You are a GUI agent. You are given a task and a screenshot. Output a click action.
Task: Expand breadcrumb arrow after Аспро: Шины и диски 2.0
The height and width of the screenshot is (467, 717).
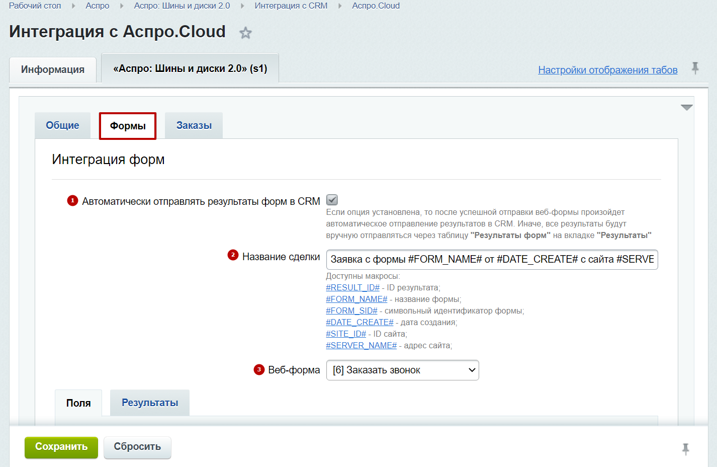coord(242,6)
